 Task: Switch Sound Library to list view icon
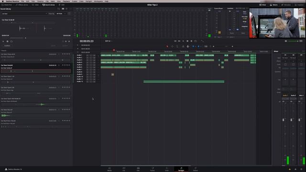coord(63,9)
